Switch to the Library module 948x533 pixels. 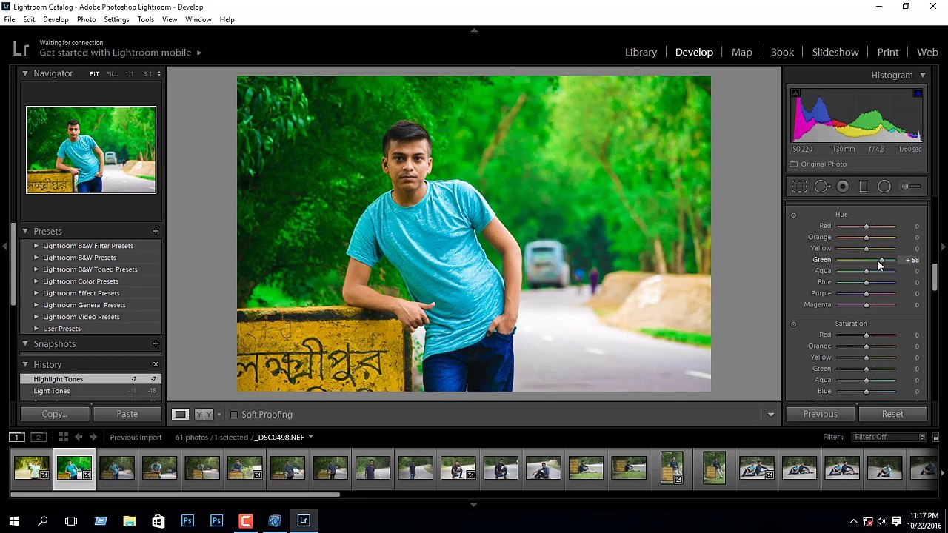pyautogui.click(x=641, y=52)
